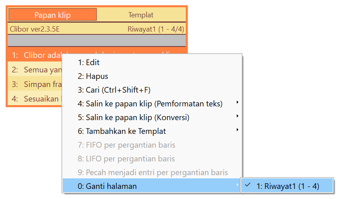Click submenu arrow beside Tambahkan ke Templat

click(x=237, y=130)
